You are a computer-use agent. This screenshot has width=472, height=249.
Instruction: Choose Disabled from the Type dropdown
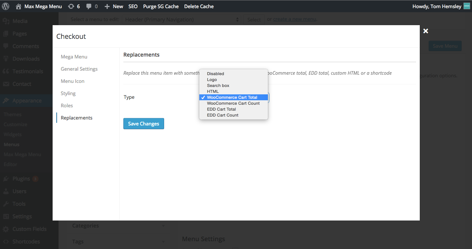click(x=233, y=74)
